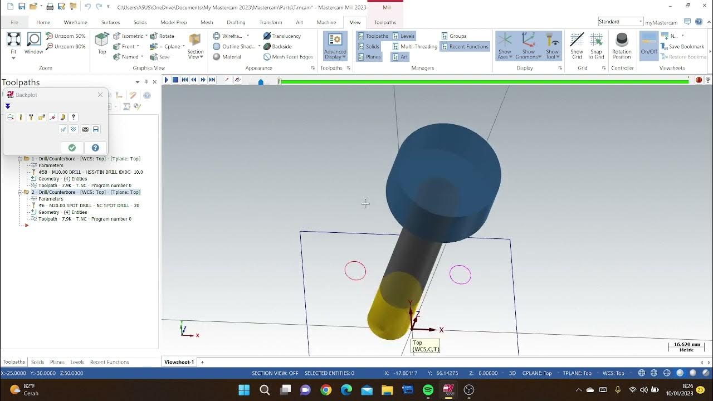The width and height of the screenshot is (713, 401).
Task: Toggle the Recent Functions manager
Action: pos(465,46)
